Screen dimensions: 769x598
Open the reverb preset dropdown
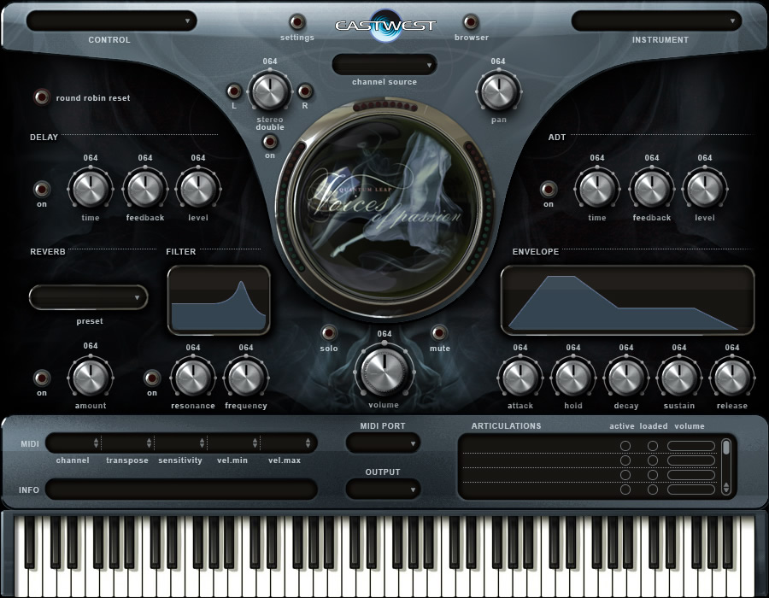88,297
